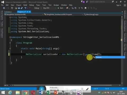Click the notifications flag icon
The height and width of the screenshot is (95, 127).
(82, 2)
